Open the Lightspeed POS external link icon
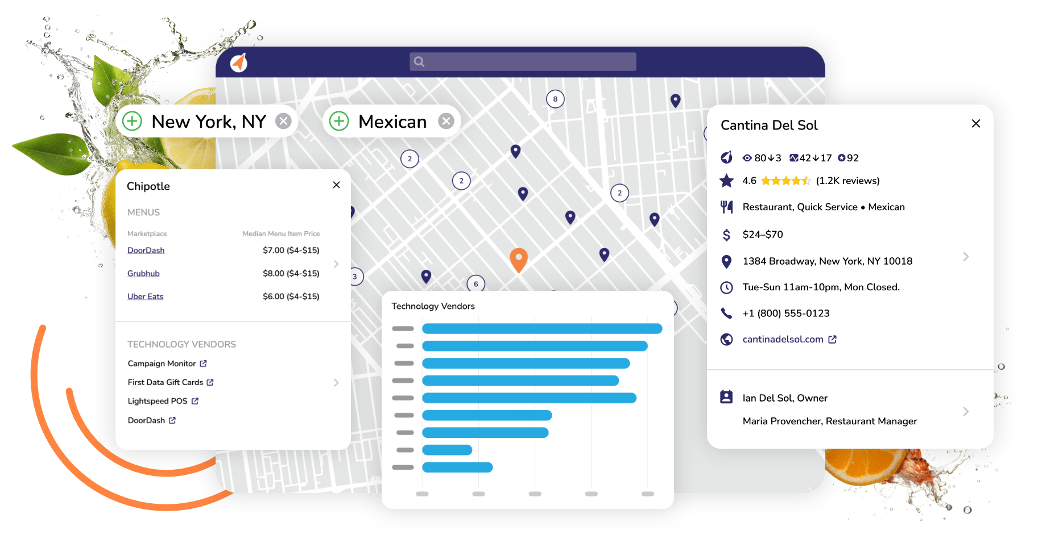 click(195, 401)
